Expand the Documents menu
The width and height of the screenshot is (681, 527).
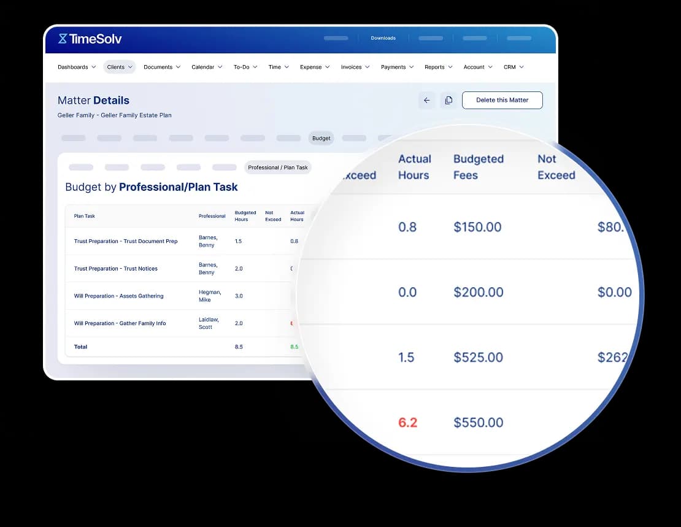point(162,67)
